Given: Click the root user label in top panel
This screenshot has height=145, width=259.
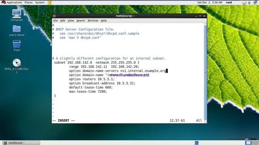Looking at the screenshot, I should click(x=229, y=2).
